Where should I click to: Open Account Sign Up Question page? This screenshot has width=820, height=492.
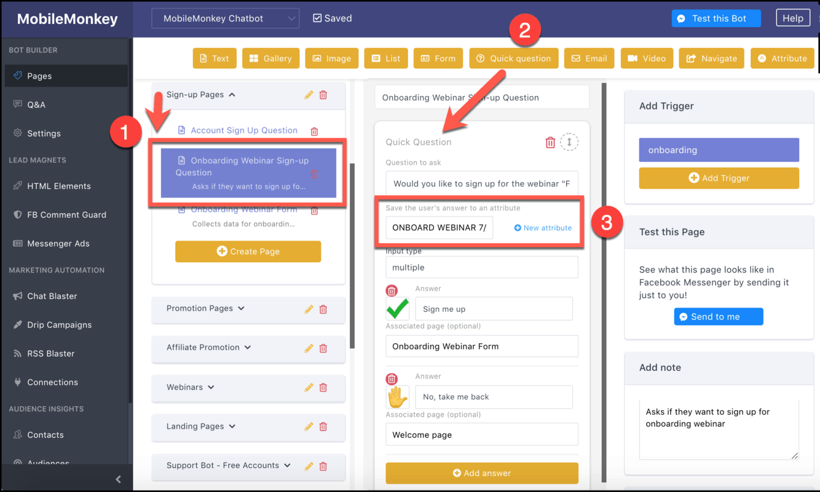click(244, 130)
